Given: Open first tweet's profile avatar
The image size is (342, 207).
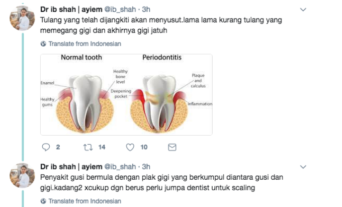Looking at the screenshot, I should tap(22, 18).
